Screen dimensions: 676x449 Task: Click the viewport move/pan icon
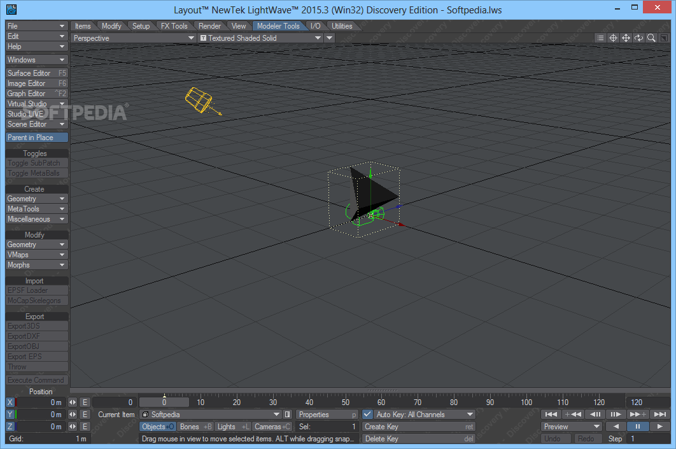tap(626, 38)
